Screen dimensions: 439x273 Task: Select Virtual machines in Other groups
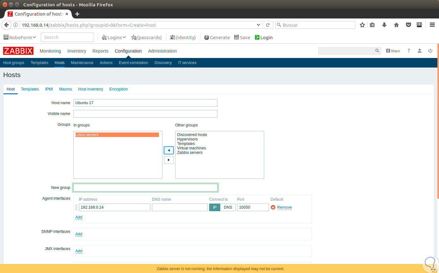tap(191, 148)
